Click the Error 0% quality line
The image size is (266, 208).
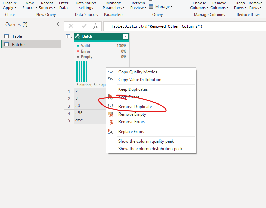pos(101,51)
